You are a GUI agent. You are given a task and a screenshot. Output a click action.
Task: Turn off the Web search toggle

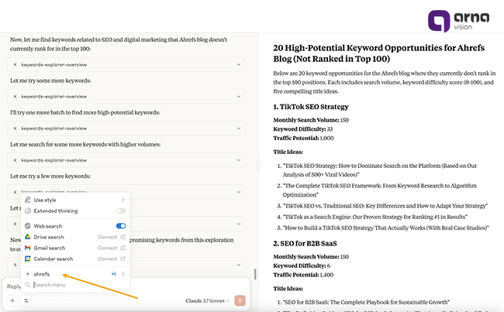pos(121,225)
